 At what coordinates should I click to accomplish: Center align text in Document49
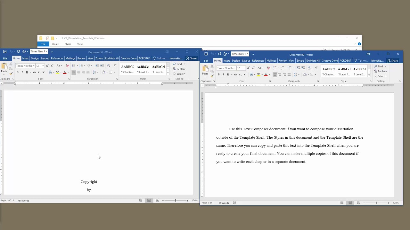tap(280, 74)
